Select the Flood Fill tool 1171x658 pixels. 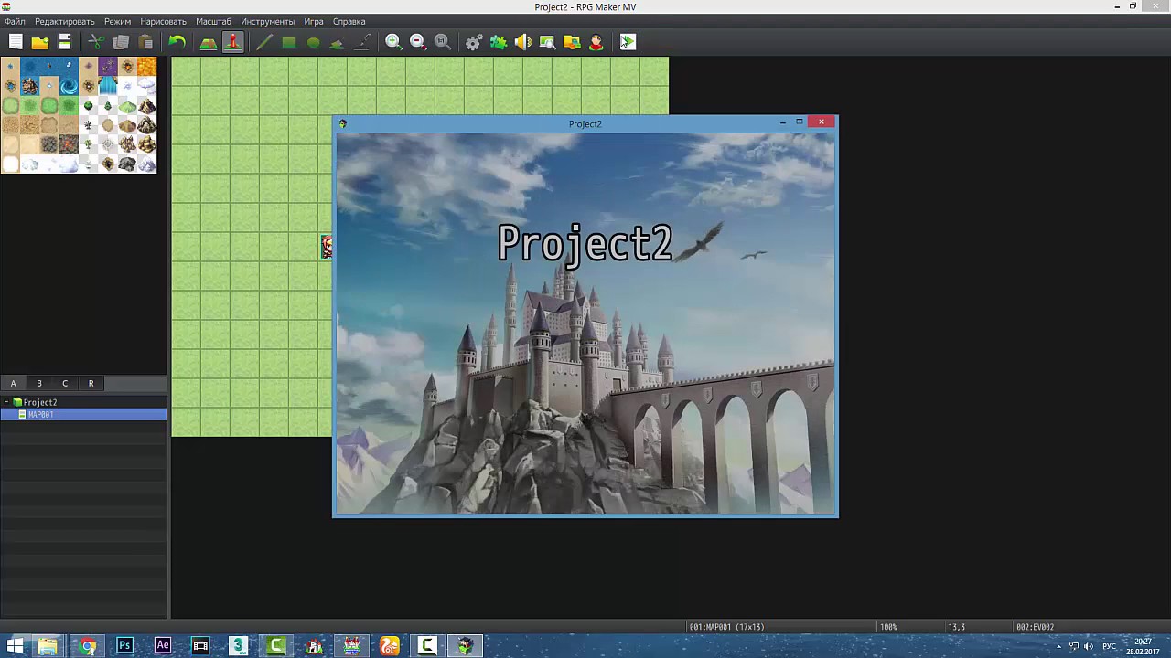point(338,42)
